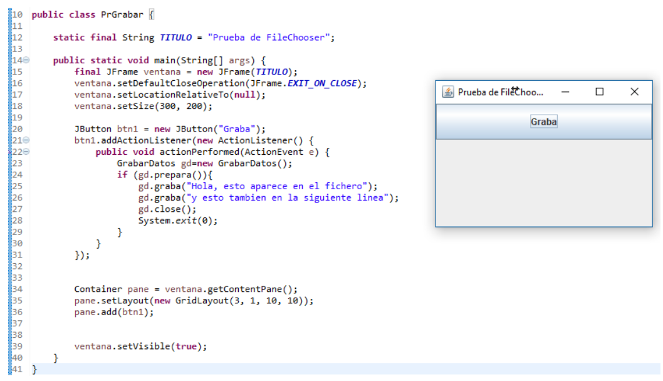This screenshot has width=663, height=381.
Task: Minimize the Prueba de FileChooser window
Action: pyautogui.click(x=565, y=92)
